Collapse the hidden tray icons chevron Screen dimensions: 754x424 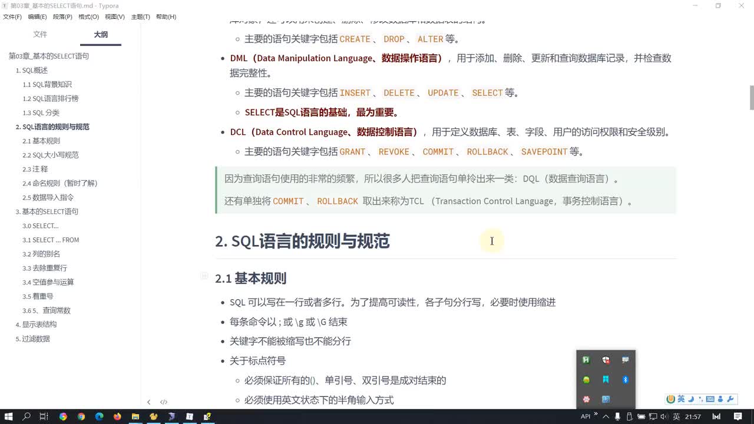606,416
